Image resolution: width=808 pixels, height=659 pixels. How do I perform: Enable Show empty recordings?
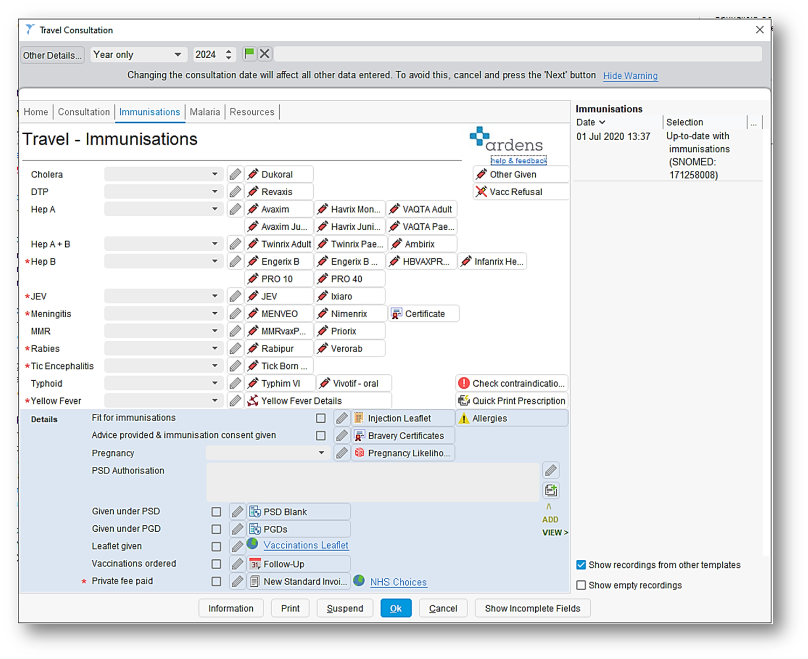581,585
